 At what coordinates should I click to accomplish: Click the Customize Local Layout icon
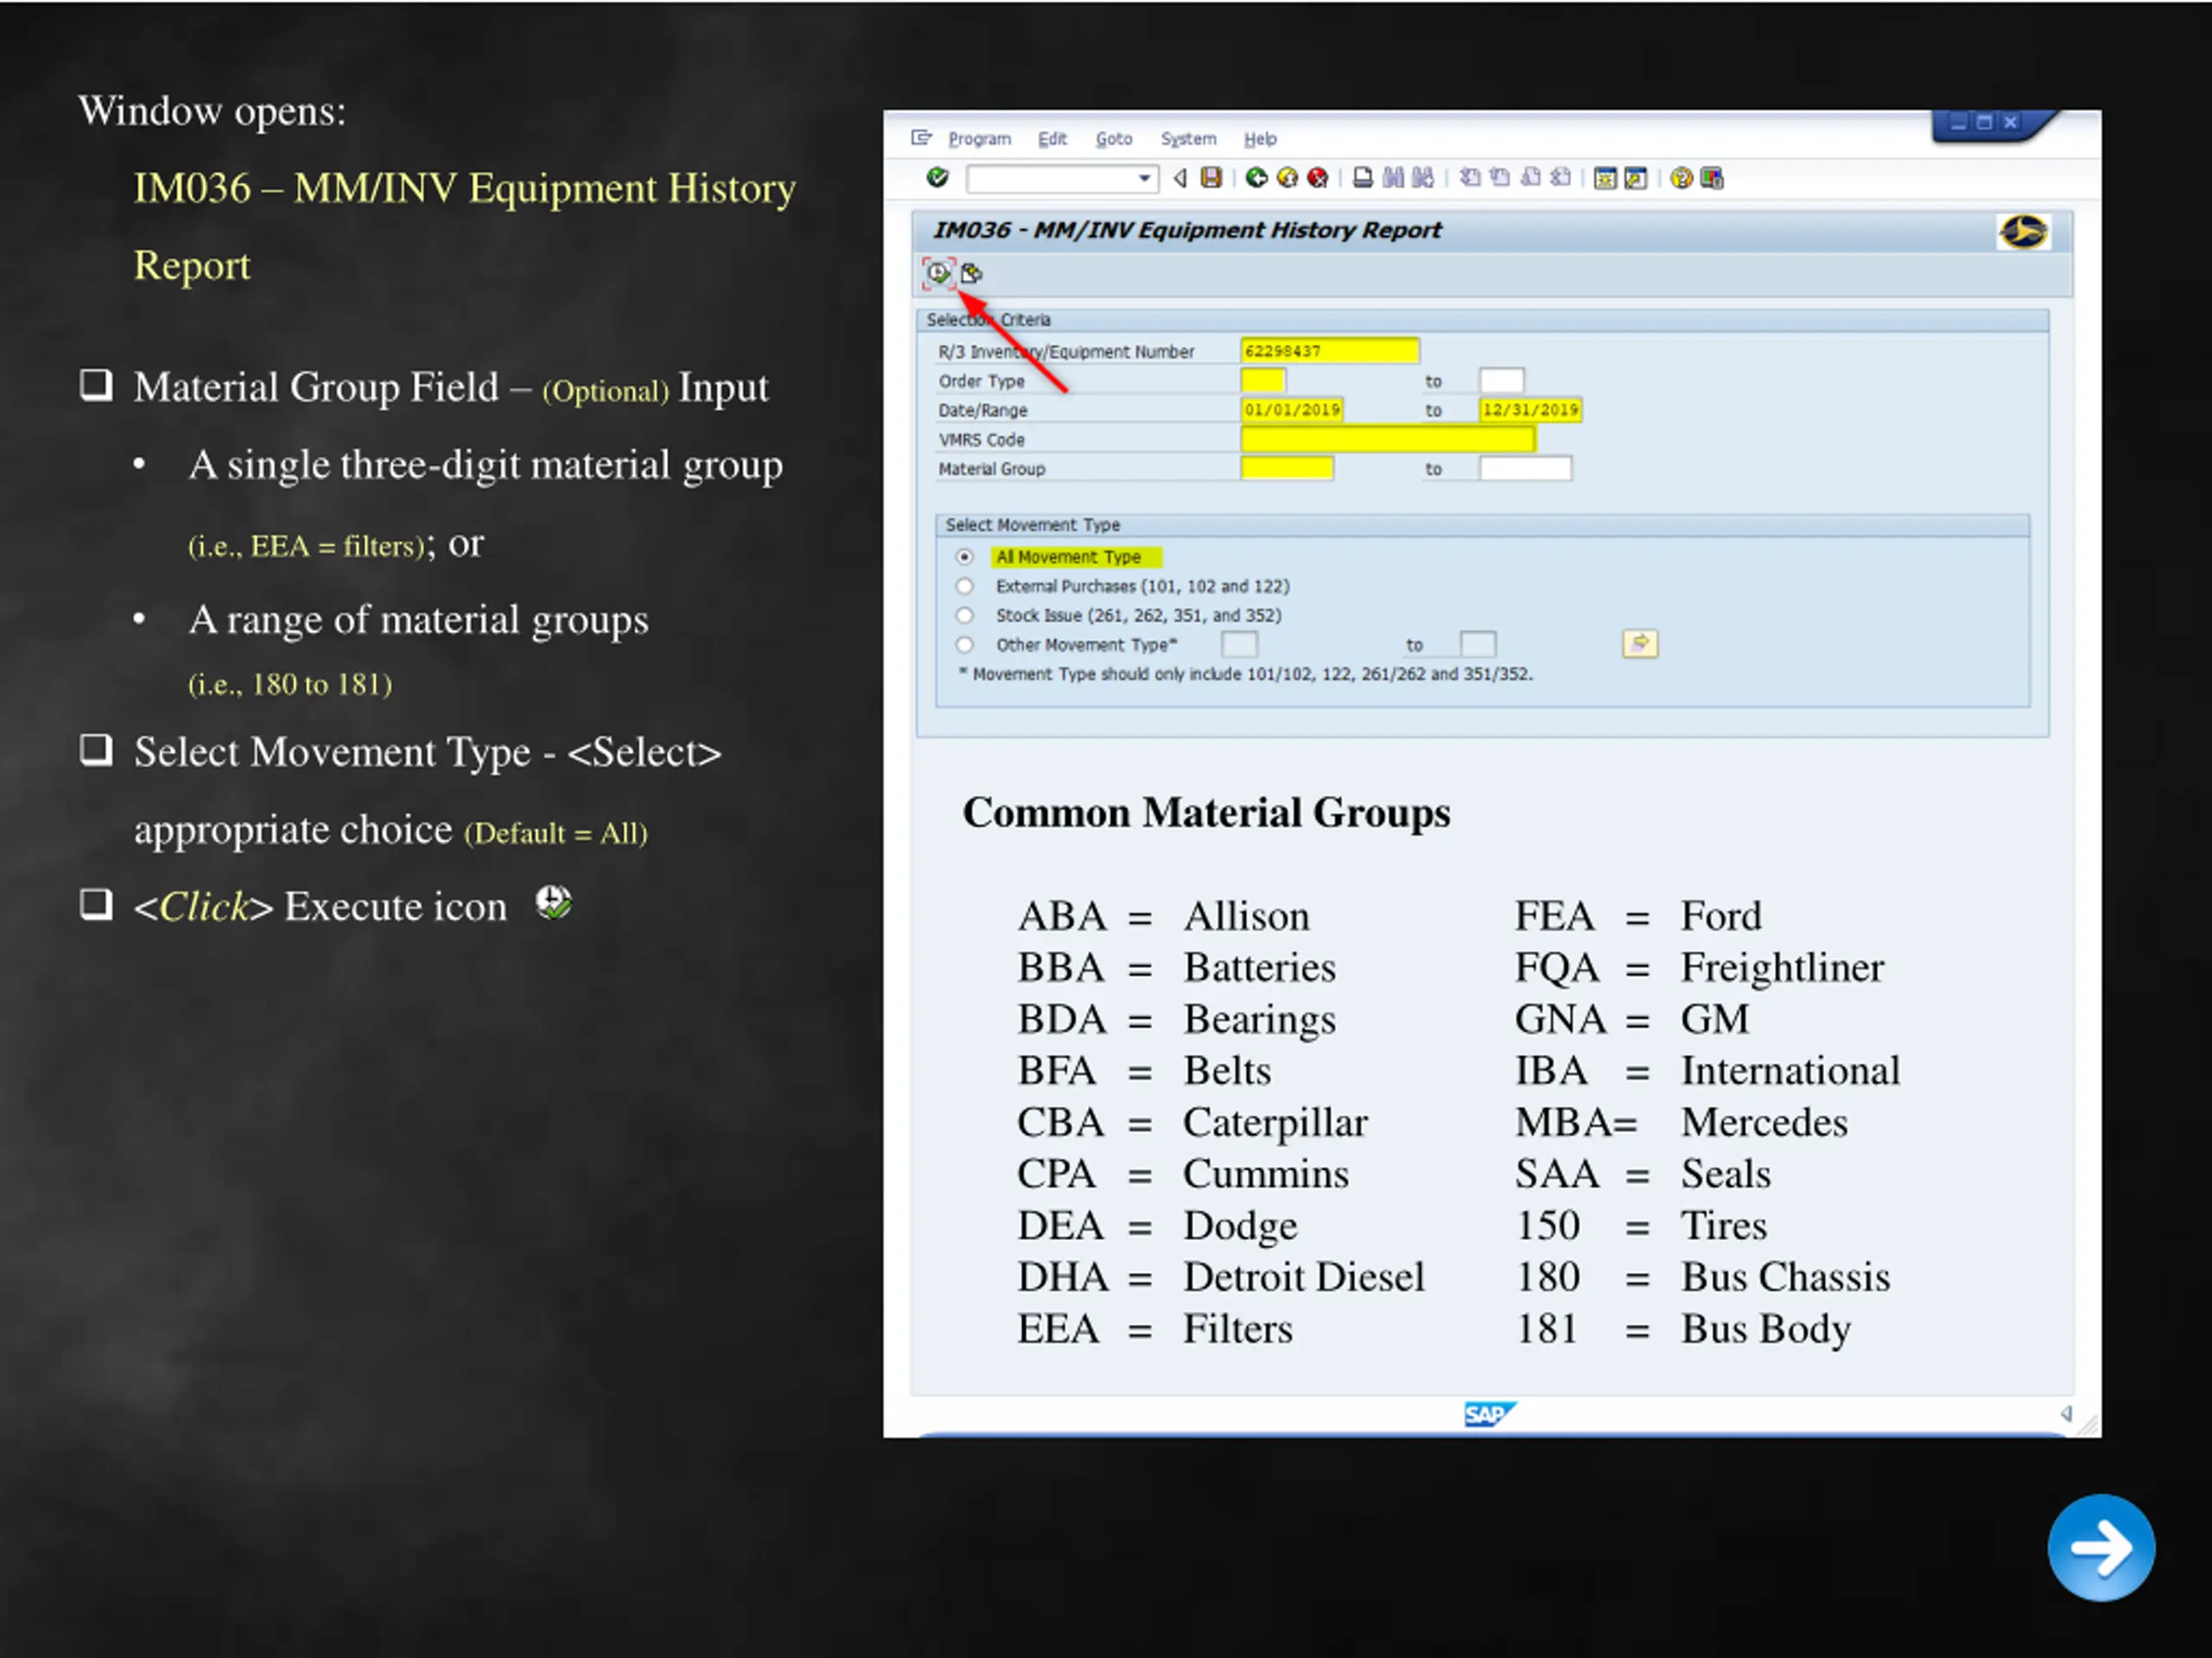(1712, 178)
